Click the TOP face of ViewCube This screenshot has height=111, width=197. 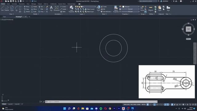coord(188,29)
